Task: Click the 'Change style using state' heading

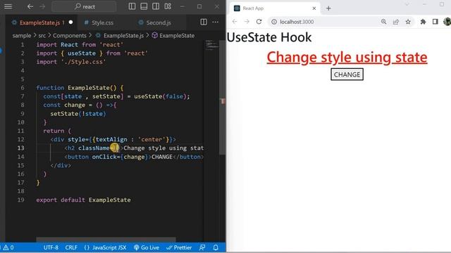Action: [347, 57]
